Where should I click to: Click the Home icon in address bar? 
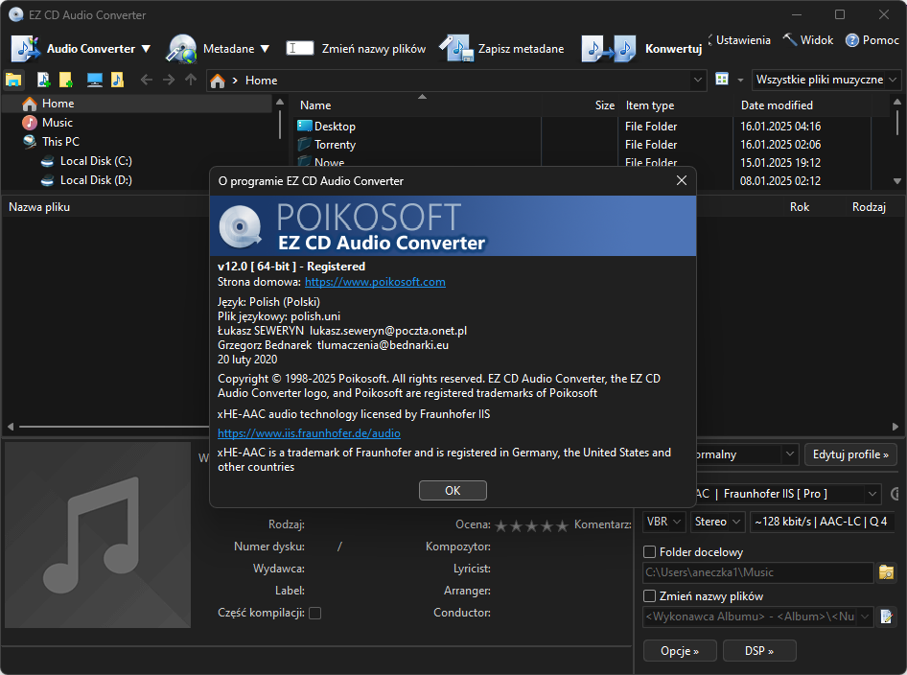click(218, 81)
